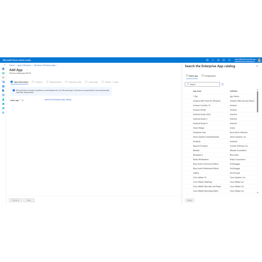Select the Android Studio 3 row
This screenshot has width=262, height=262.
220,119
